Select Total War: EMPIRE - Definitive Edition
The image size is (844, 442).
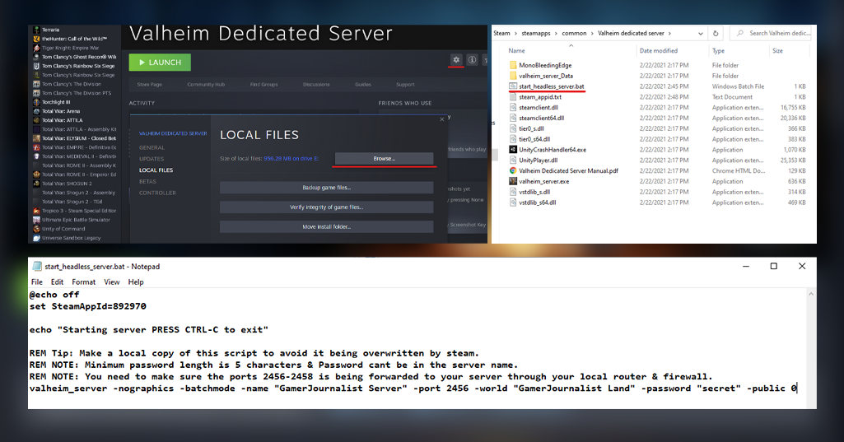[x=76, y=147]
